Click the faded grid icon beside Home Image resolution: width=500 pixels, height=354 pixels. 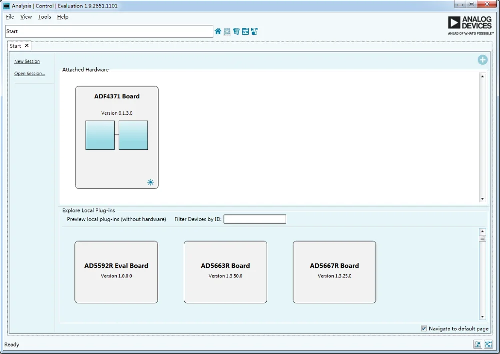pos(227,31)
